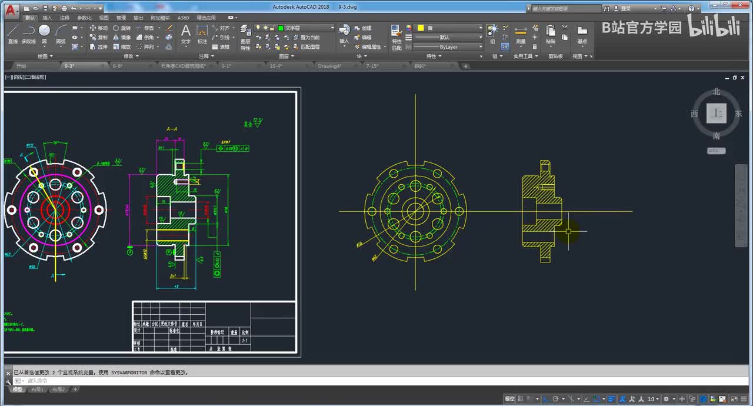
Task: Click the Mirror (镜像) tool
Action: [x=121, y=38]
